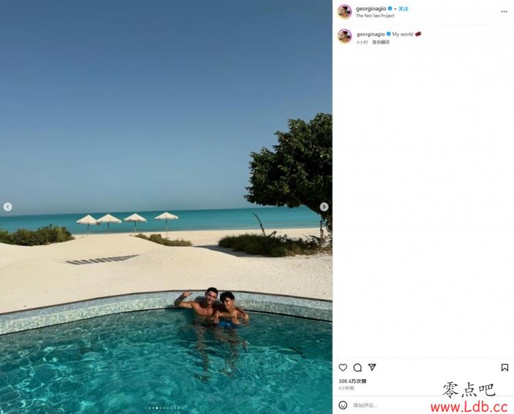
Task: Open avatar next to My world caption
Action: [x=345, y=36]
